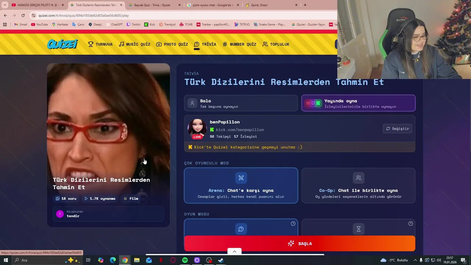Select Solo play mode option
The image size is (471, 265).
coord(241,103)
